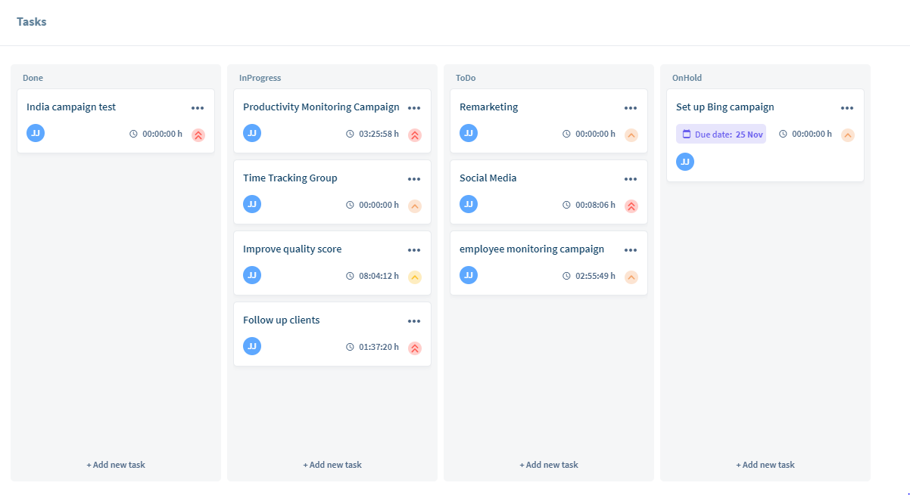910x495 pixels.
Task: Click the priority icon on Set up Bing campaign
Action: [847, 134]
